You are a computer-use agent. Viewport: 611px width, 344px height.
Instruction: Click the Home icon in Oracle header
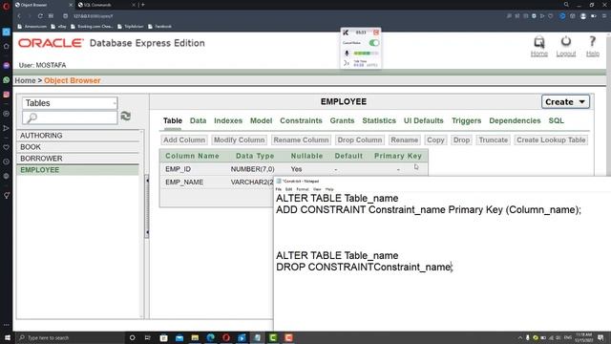(x=538, y=42)
